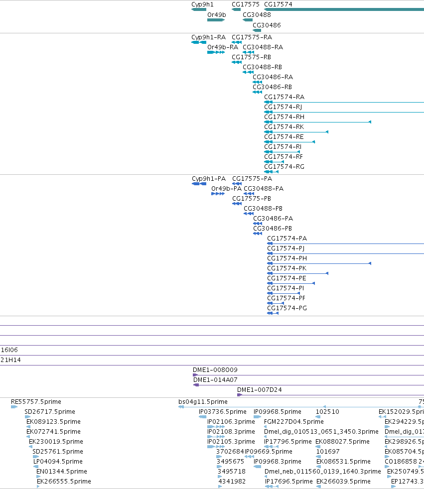Select EST IP03736.5prime
Viewport: 424px width, 489px height.
coord(203,417)
